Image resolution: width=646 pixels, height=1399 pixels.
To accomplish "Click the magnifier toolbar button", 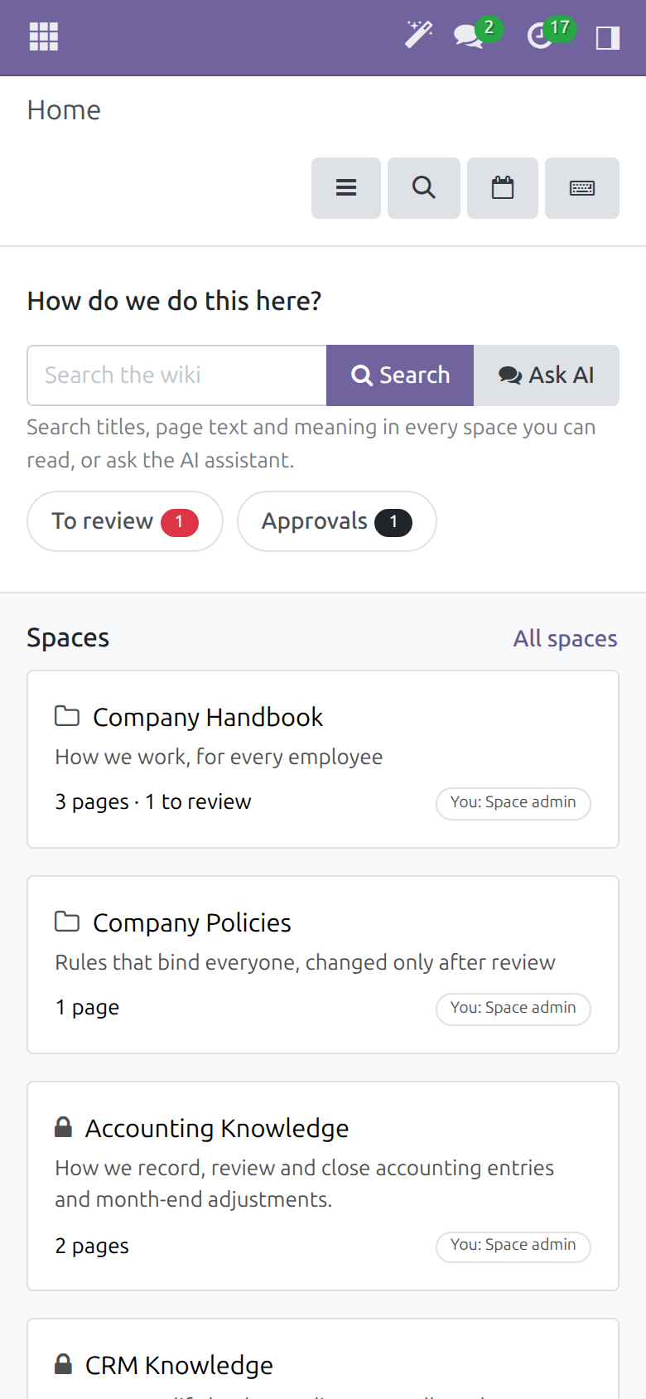I will [424, 188].
